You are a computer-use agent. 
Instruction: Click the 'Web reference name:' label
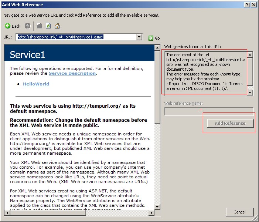pyautogui.click(x=184, y=103)
